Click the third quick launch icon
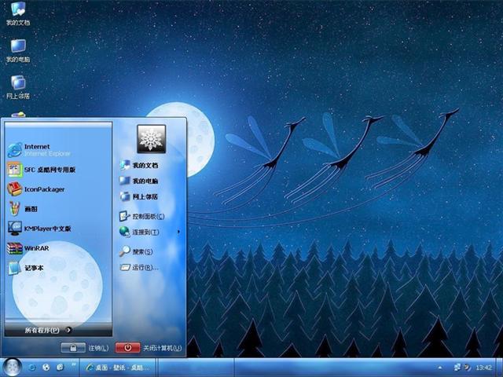503x377 pixels. coord(60,368)
